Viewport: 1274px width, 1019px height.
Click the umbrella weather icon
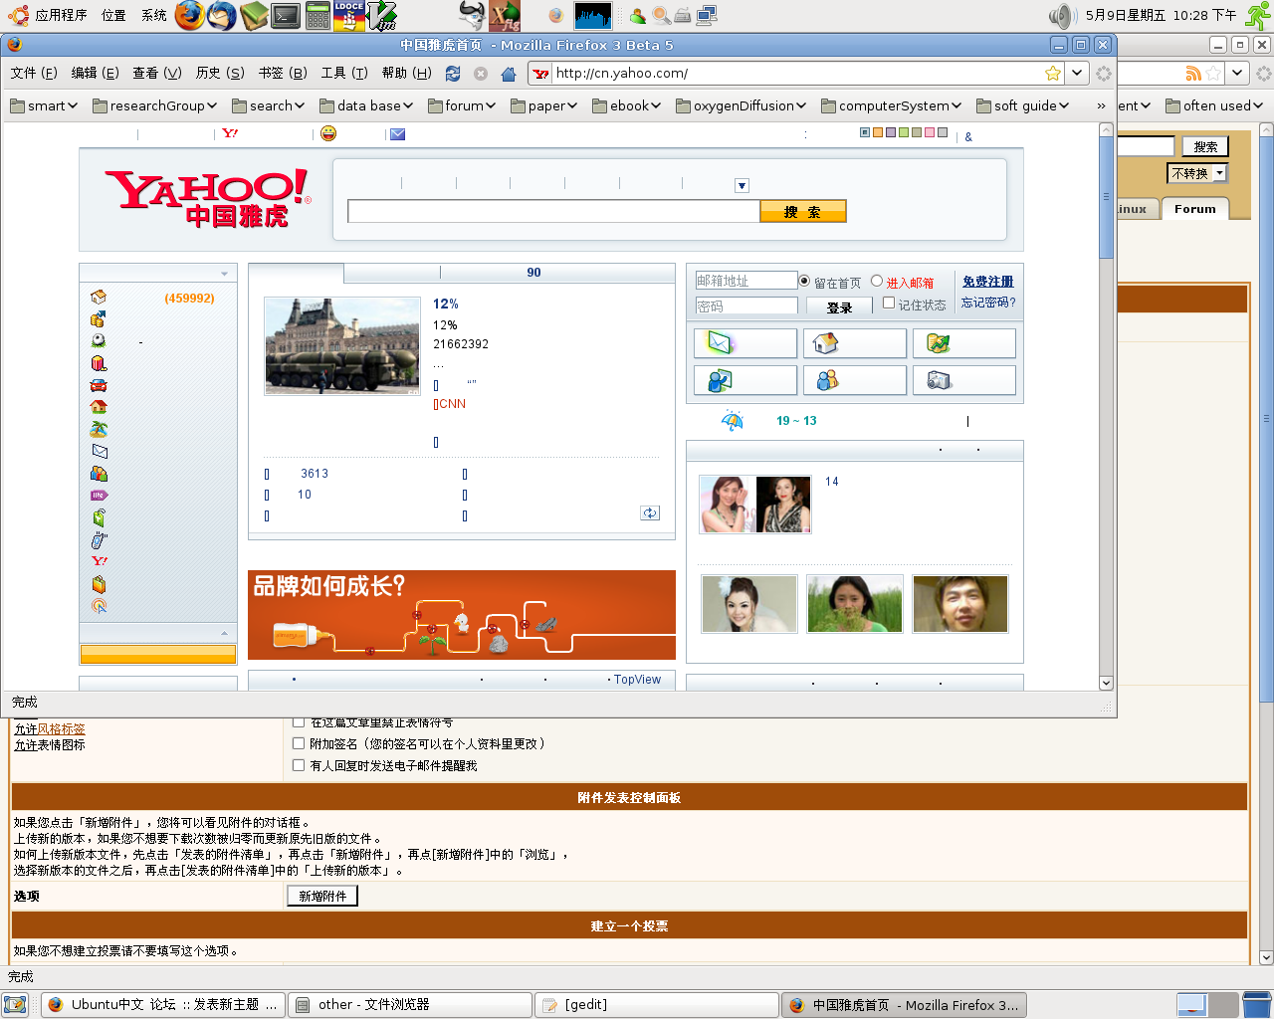point(733,421)
